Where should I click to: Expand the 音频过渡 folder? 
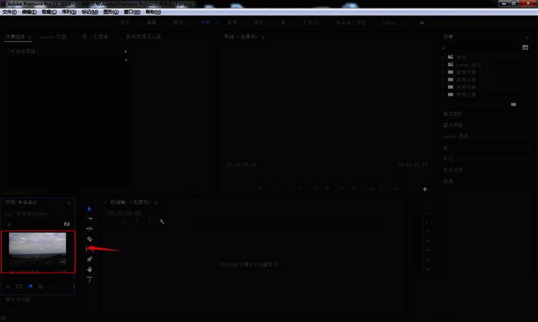(x=443, y=79)
